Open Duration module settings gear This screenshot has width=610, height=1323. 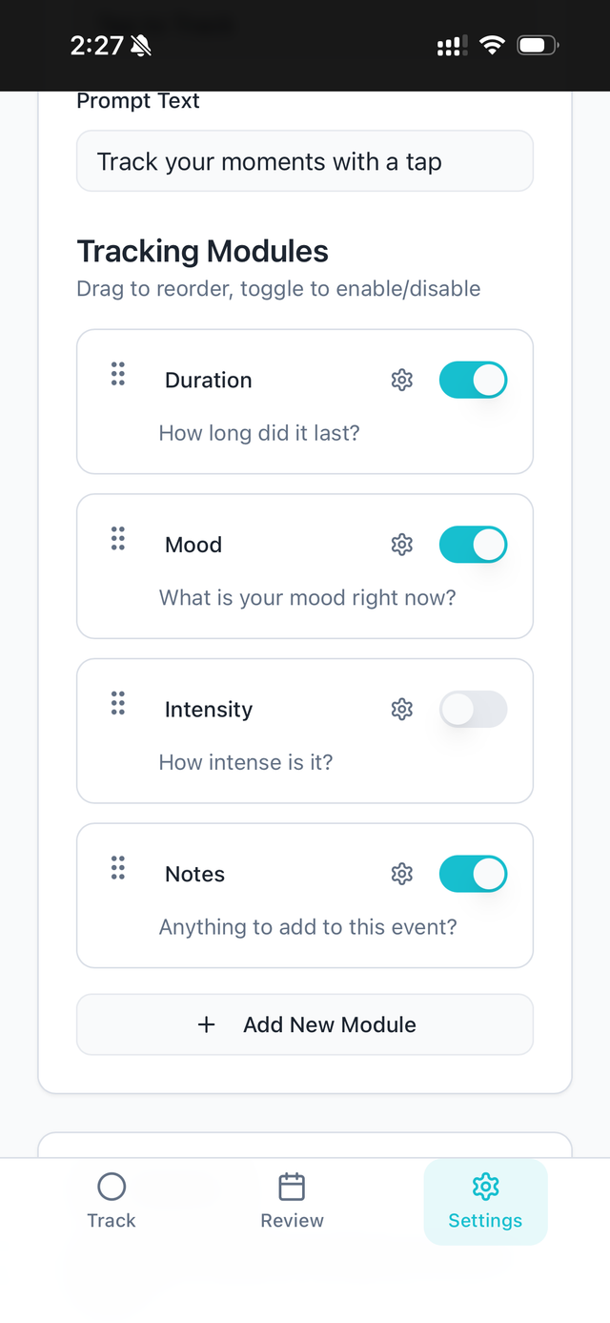click(x=402, y=380)
